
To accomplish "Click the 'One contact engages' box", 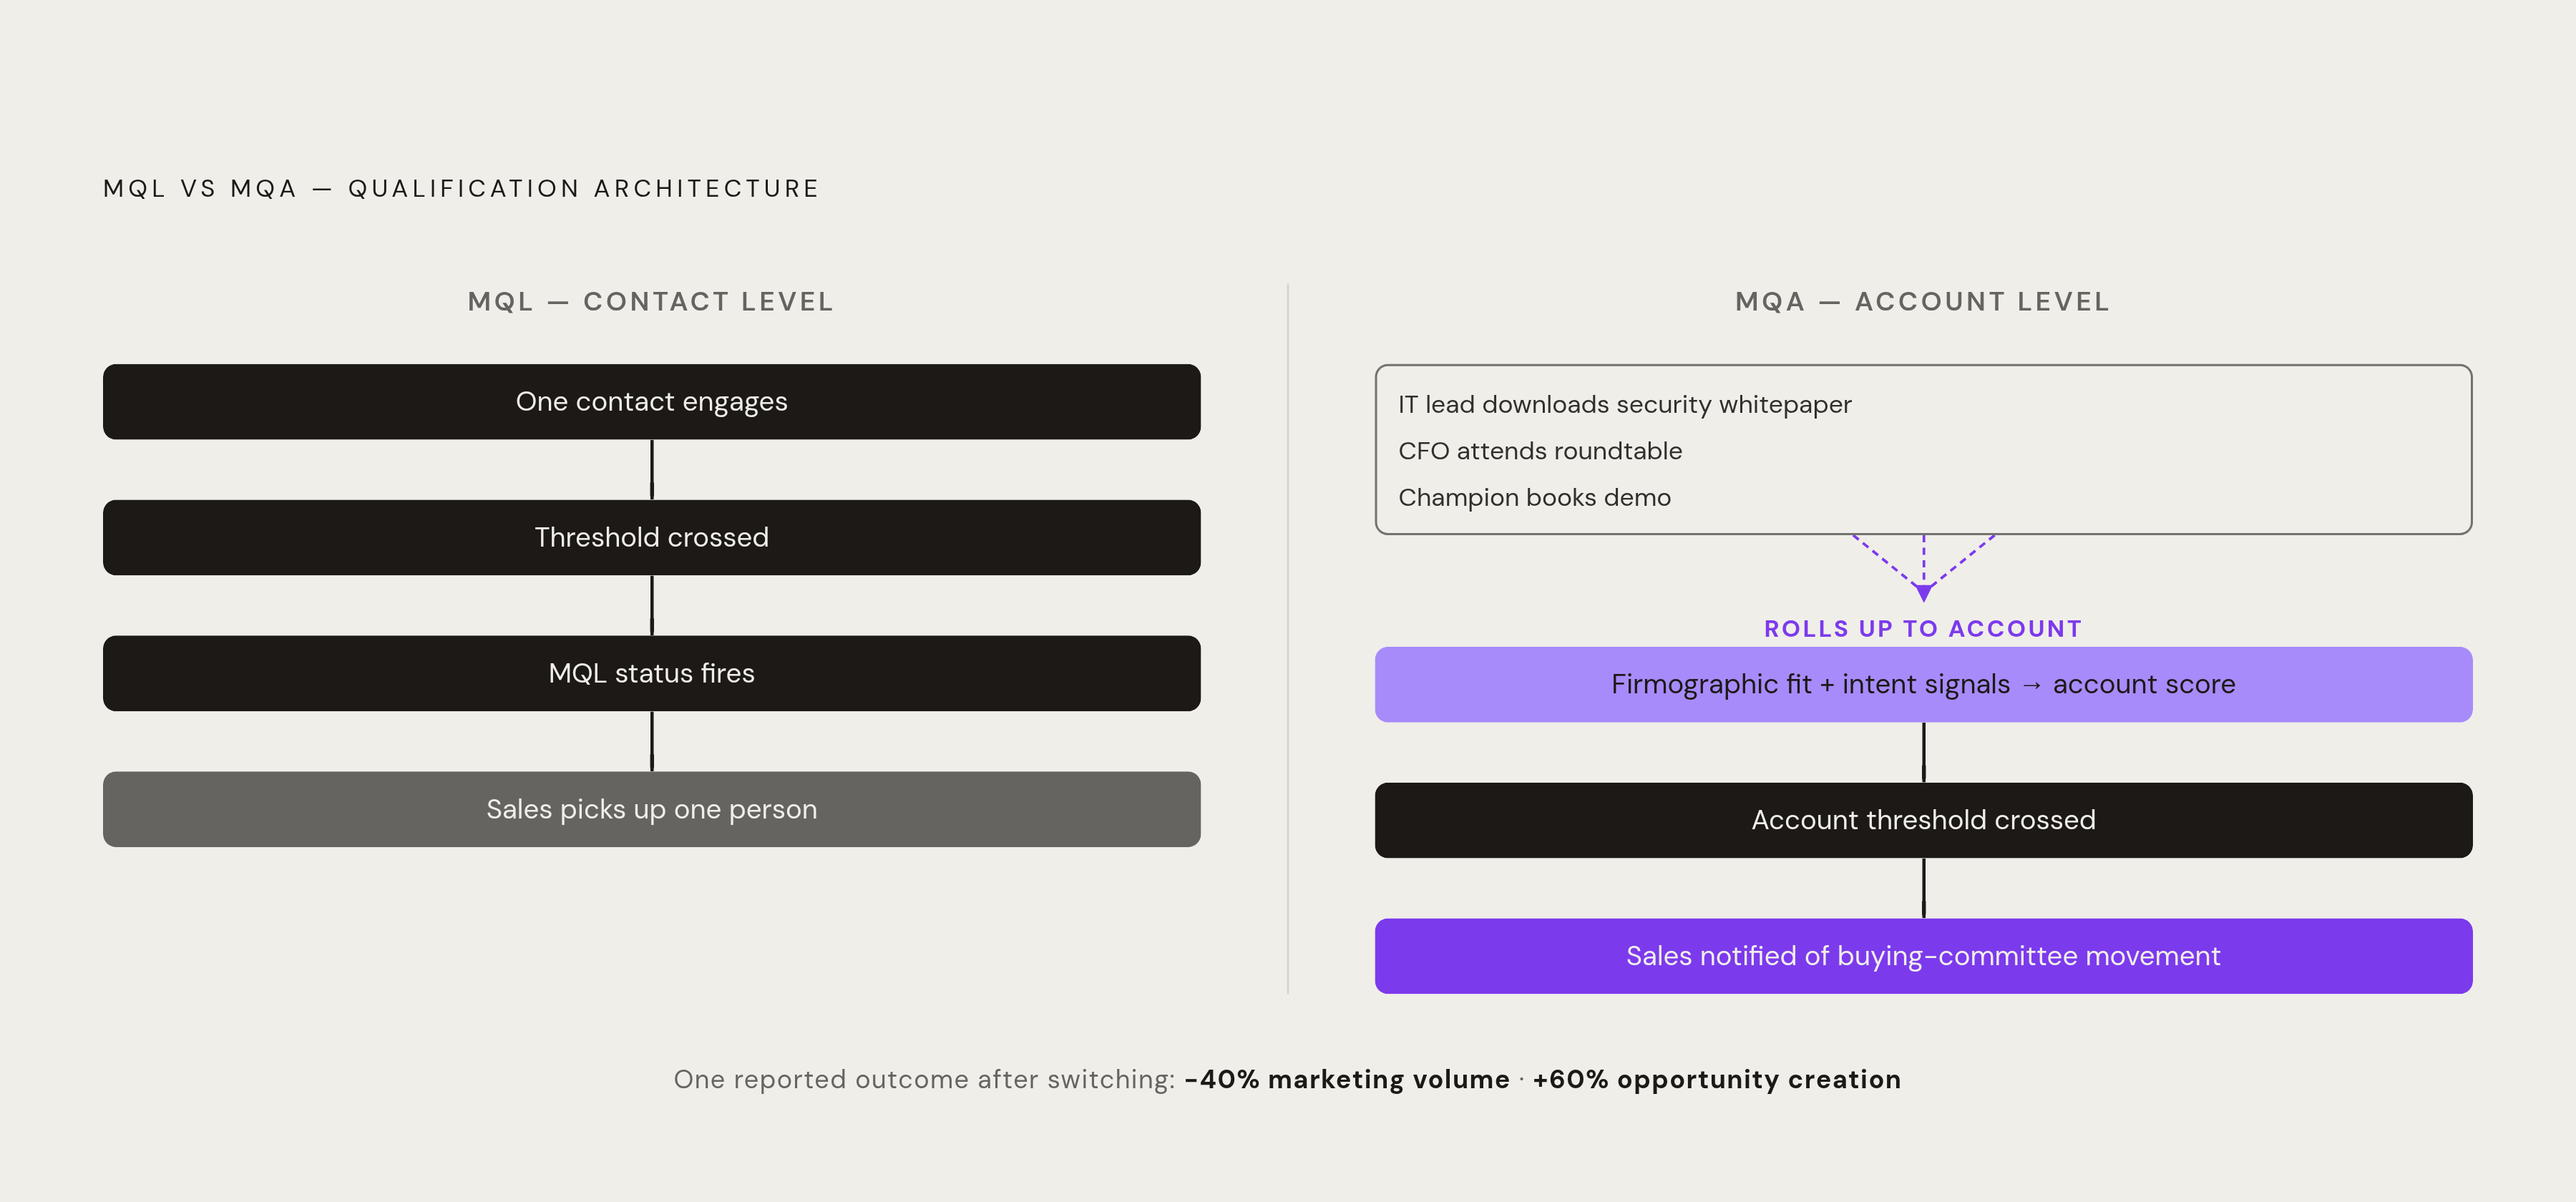I will (651, 402).
